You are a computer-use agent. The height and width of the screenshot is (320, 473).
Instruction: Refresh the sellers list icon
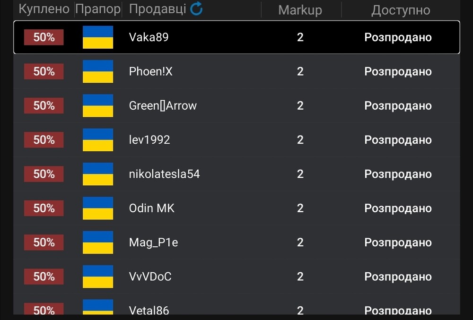coord(196,9)
